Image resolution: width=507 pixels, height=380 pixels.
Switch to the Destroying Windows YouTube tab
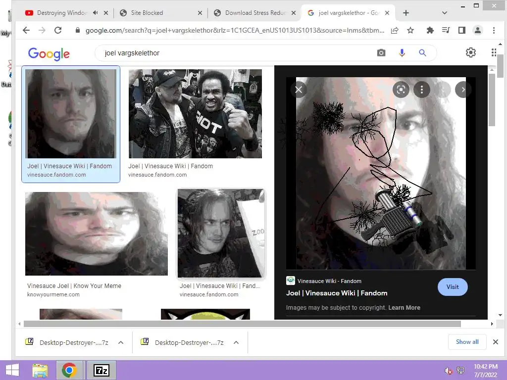[61, 12]
